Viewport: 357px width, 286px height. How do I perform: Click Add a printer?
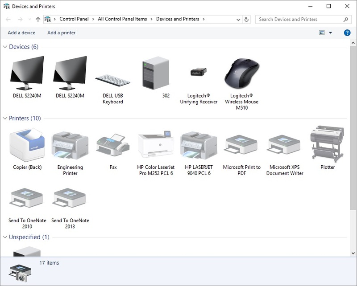[61, 33]
